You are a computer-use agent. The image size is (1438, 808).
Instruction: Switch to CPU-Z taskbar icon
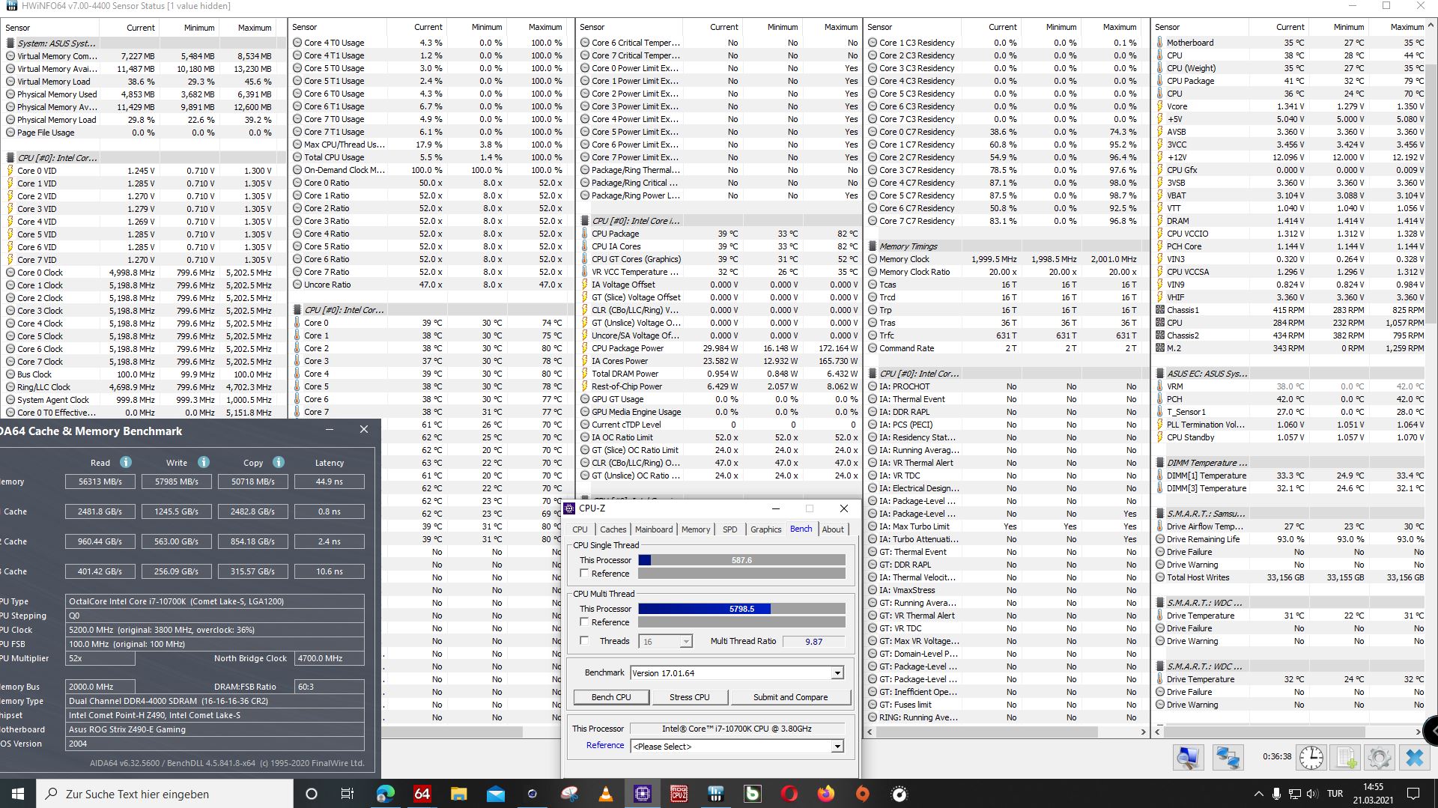coord(643,794)
